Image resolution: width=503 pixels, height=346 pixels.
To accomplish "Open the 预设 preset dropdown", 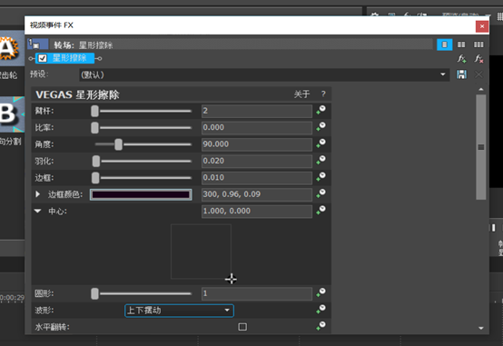I will click(264, 74).
